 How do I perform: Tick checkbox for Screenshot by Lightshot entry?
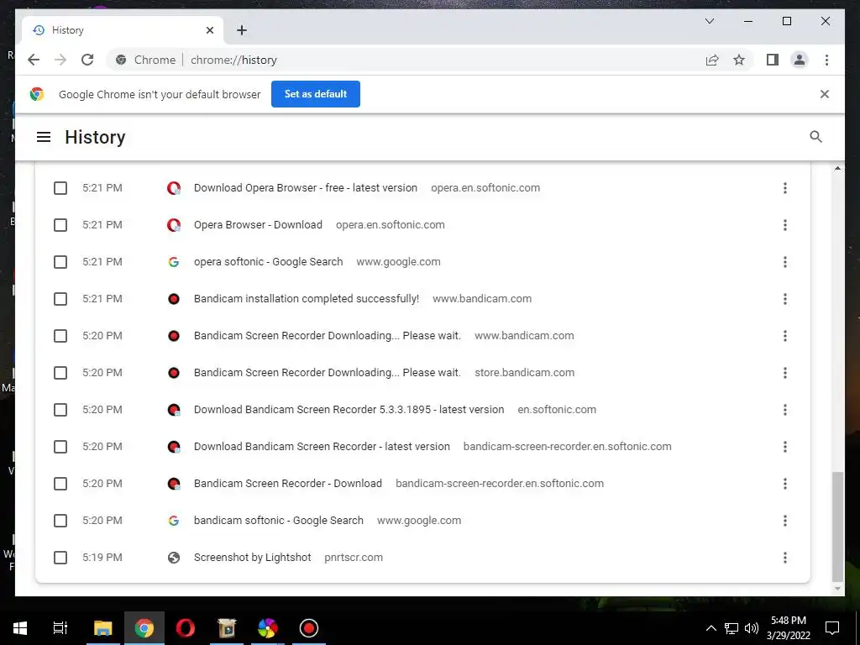[x=60, y=558]
